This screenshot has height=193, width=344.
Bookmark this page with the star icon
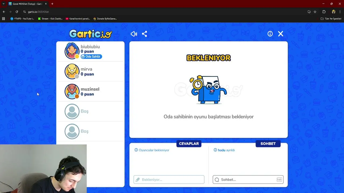pos(315,12)
